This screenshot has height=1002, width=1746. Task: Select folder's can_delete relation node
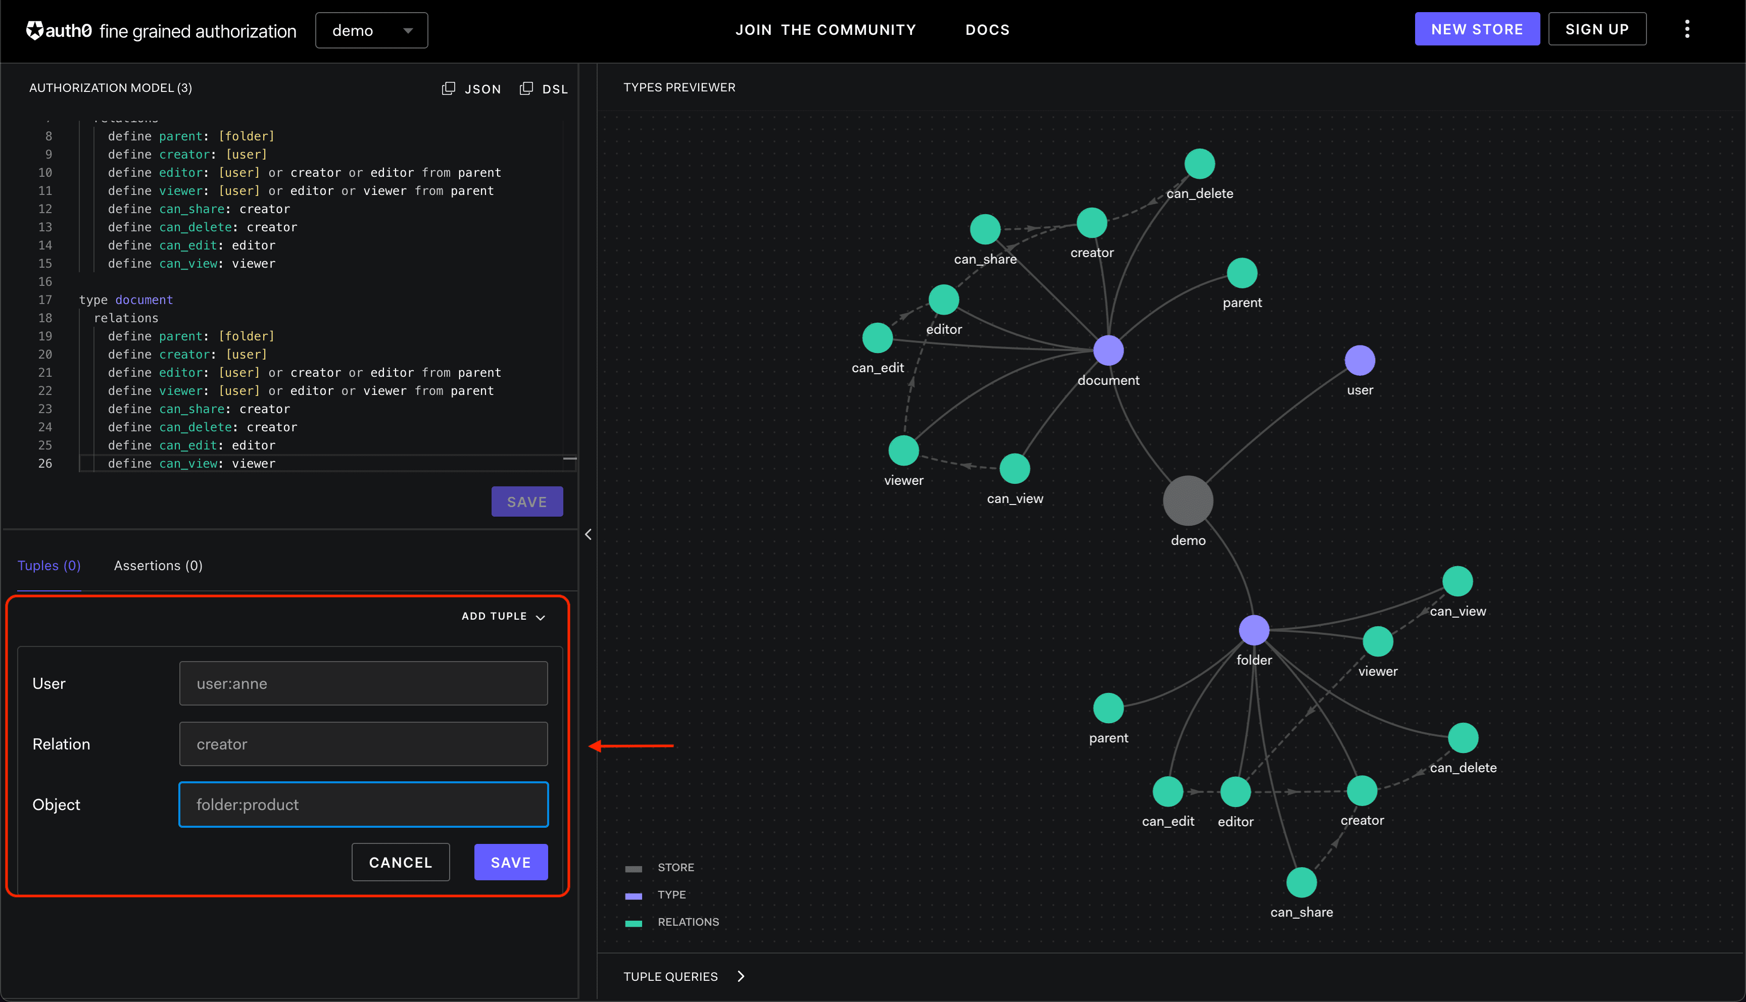tap(1463, 738)
